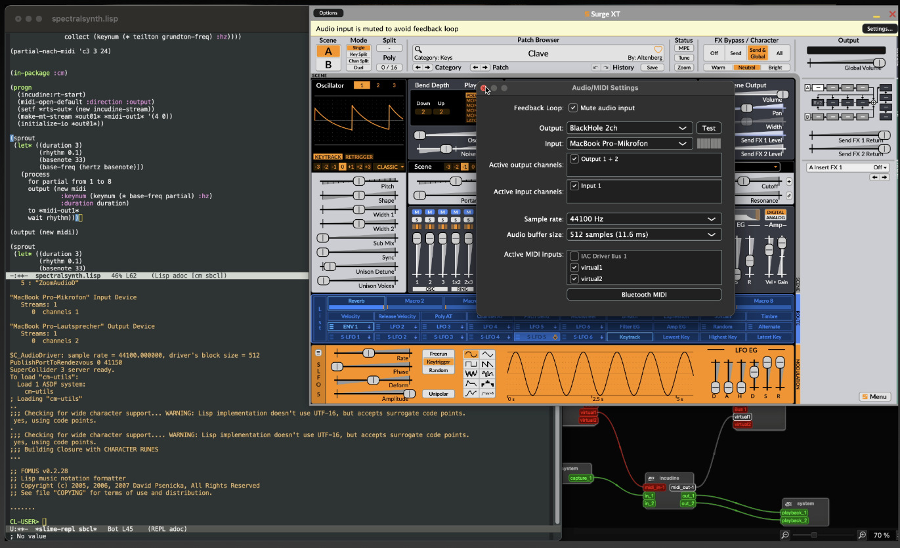Open the ENV 1 modulator arrow menu

[x=369, y=326]
